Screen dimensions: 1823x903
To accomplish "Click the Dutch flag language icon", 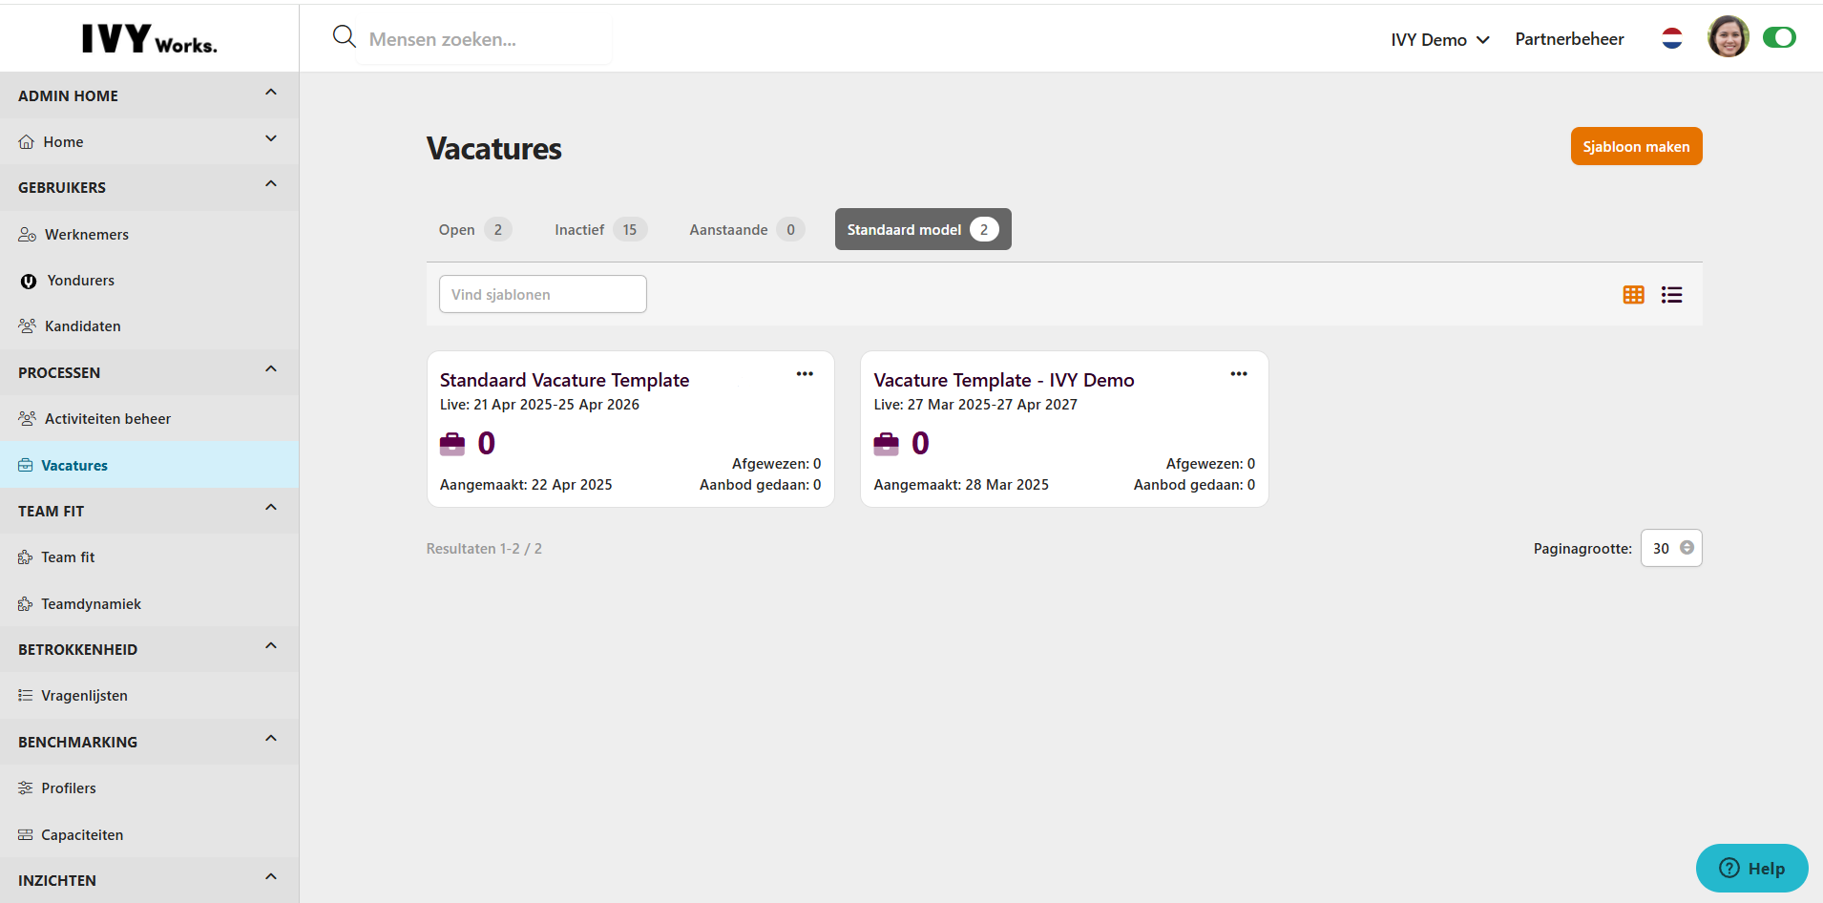I will tap(1671, 38).
